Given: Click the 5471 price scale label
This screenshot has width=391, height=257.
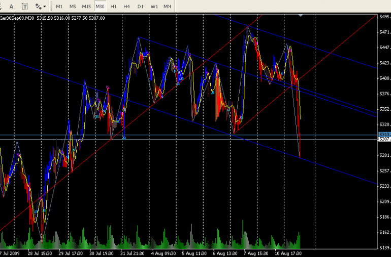Looking at the screenshot, I should pyautogui.click(x=385, y=32).
